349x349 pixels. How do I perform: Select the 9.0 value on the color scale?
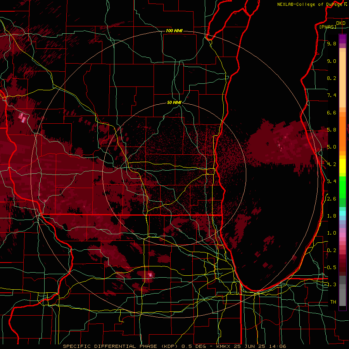click(332, 61)
